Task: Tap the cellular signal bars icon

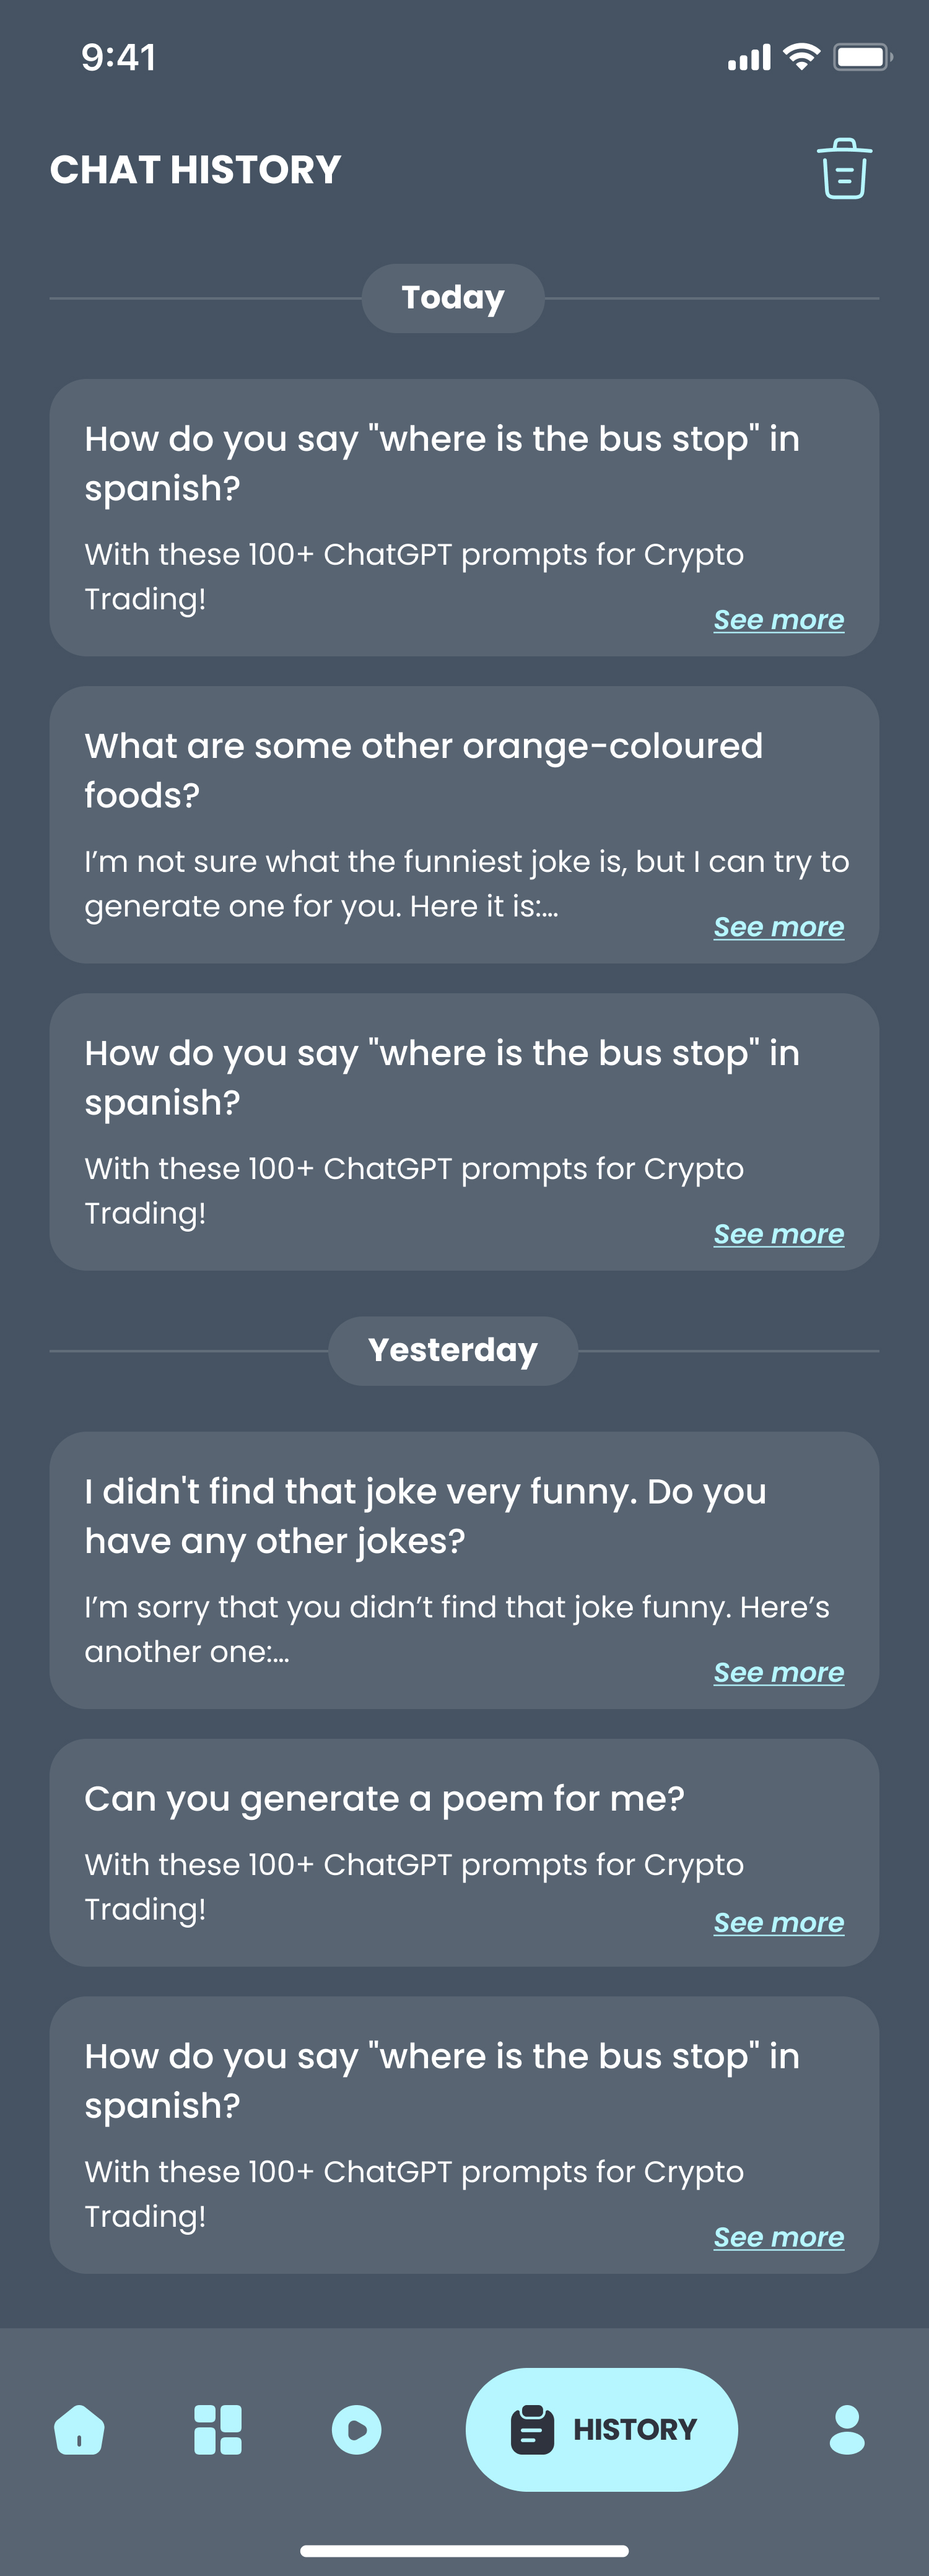Action: (749, 58)
